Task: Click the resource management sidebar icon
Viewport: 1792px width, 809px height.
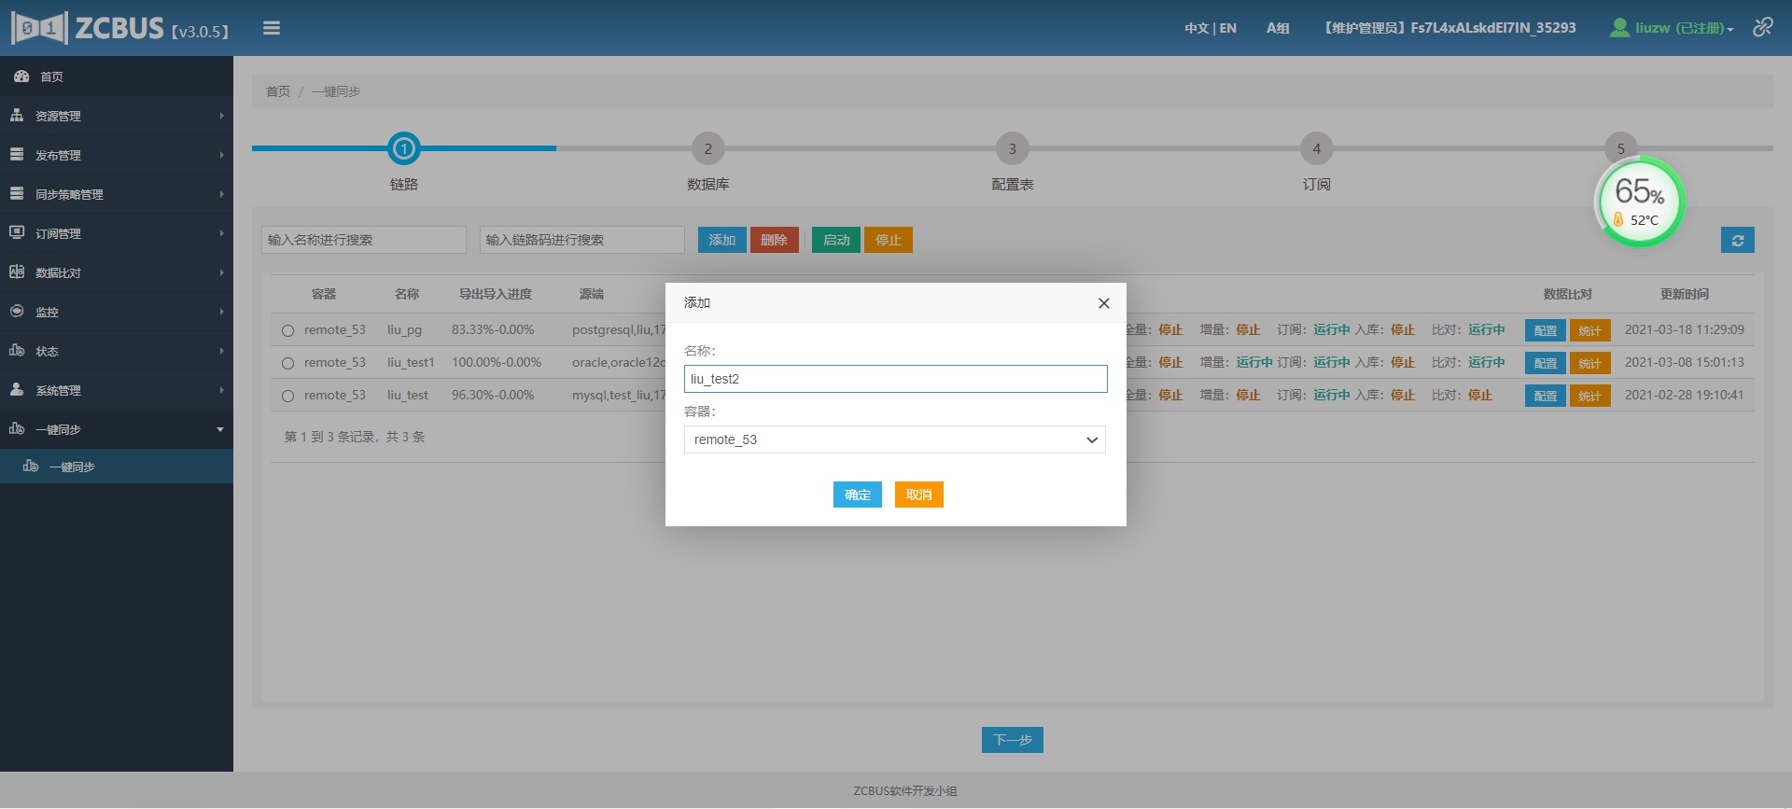Action: coord(17,116)
